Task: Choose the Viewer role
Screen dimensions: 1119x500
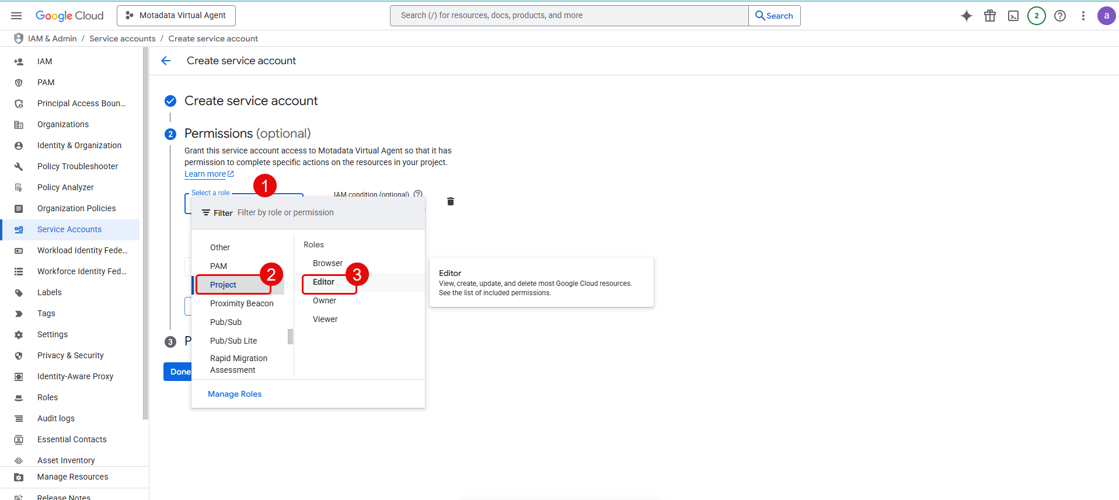Action: (x=325, y=319)
